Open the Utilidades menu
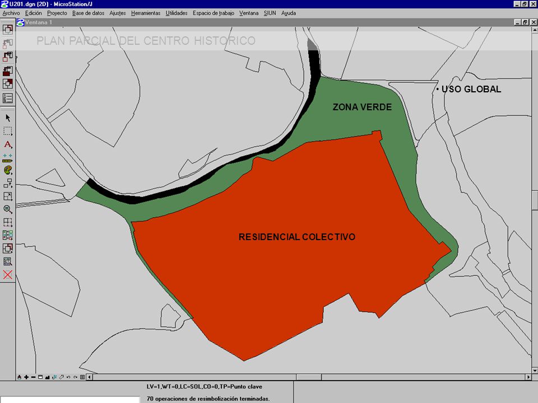The height and width of the screenshot is (403, 538). pos(177,13)
